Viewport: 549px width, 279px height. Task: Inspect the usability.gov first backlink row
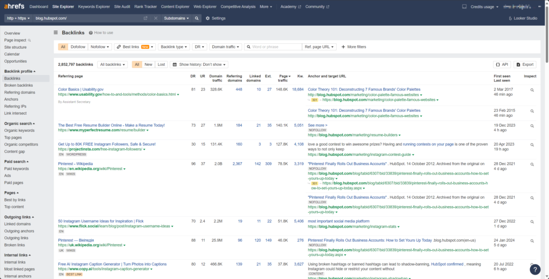click(x=532, y=90)
